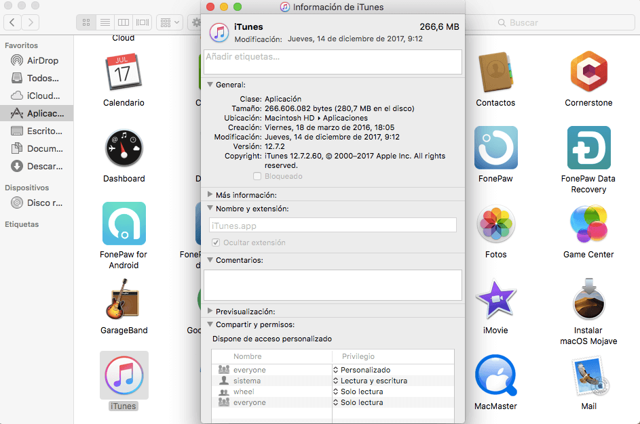This screenshot has height=424, width=640.
Task: Switch Finder to Cover Flow view
Action: pyautogui.click(x=143, y=22)
